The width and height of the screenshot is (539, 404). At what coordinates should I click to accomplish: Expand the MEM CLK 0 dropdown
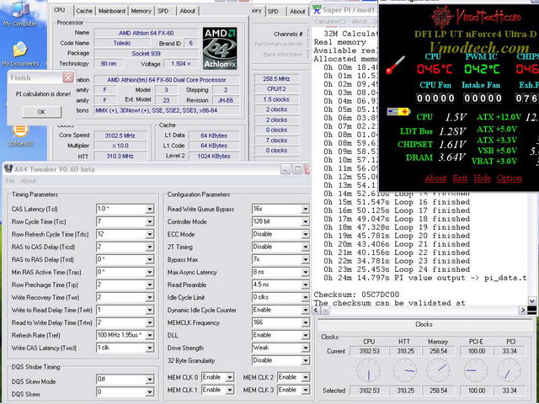coord(230,378)
